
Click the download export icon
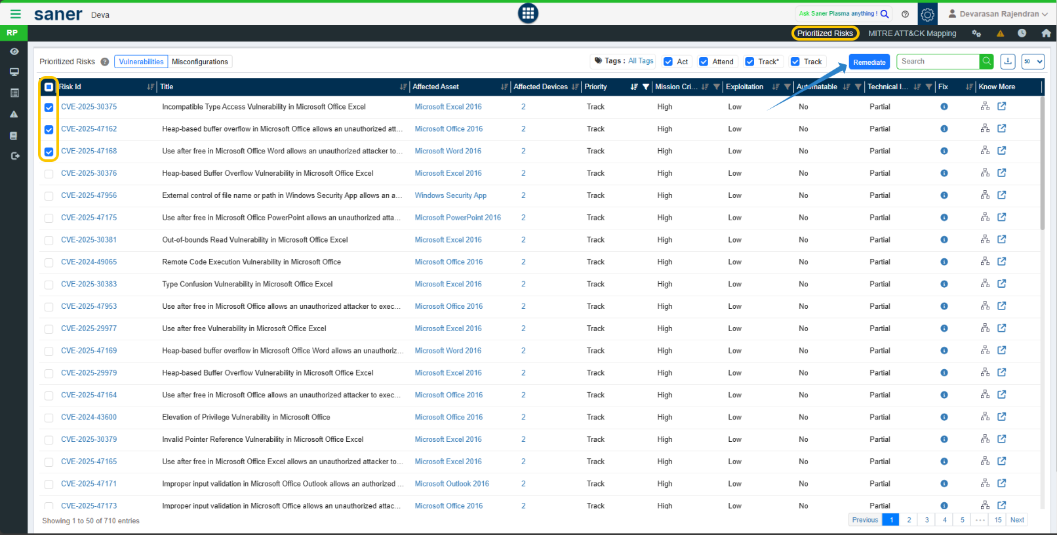[1008, 61]
